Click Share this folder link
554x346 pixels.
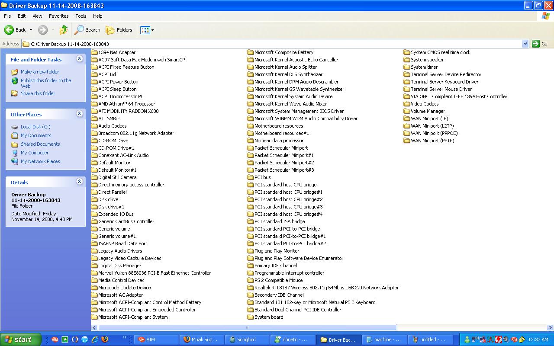click(x=38, y=93)
